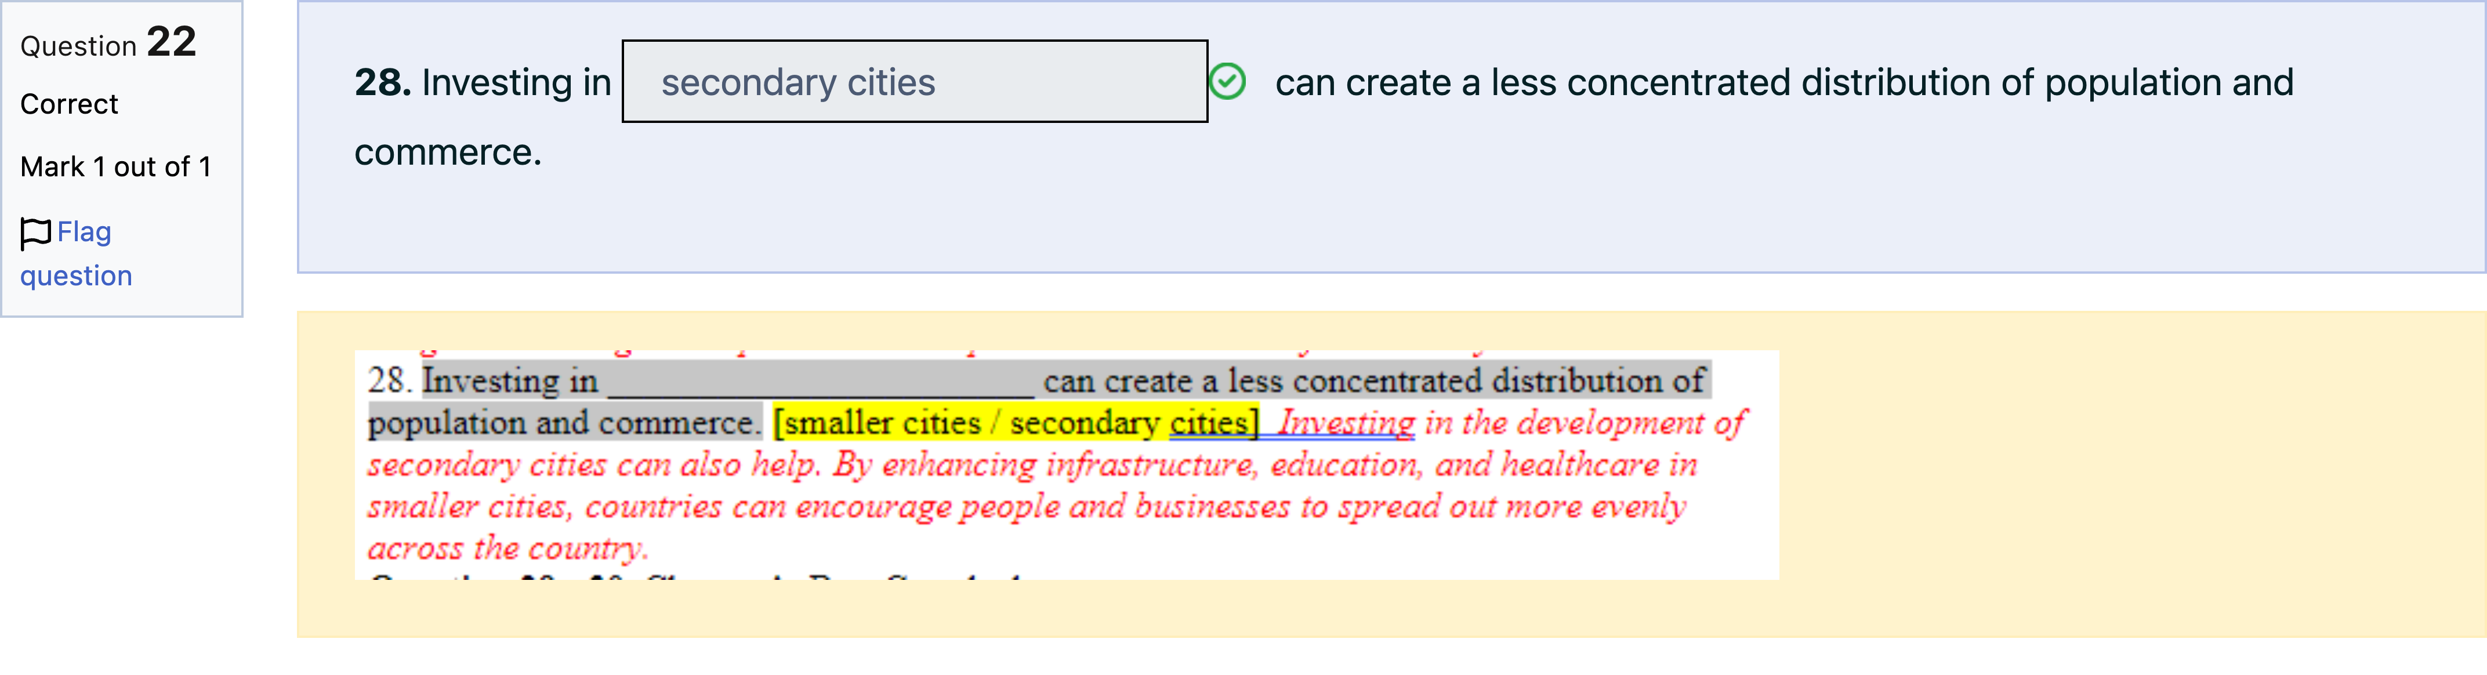Click the answer field containing secondary cities
This screenshot has height=675, width=2487.
pos(914,82)
